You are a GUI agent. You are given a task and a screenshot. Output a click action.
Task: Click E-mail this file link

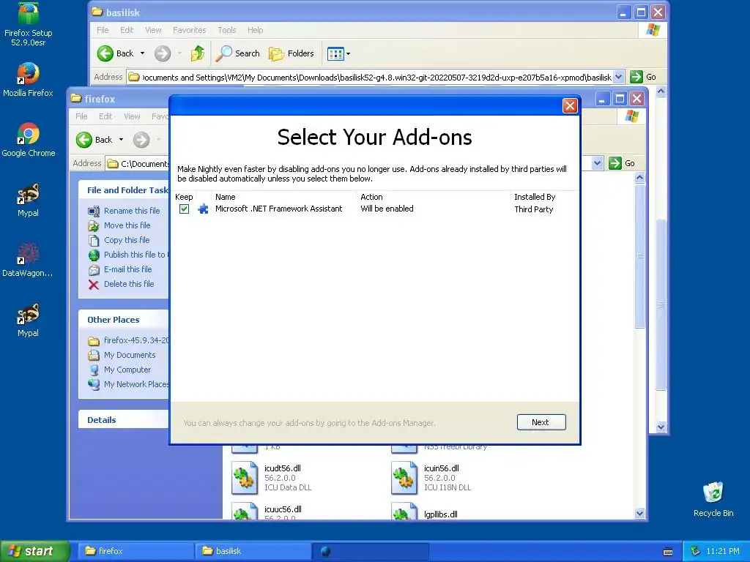[127, 269]
